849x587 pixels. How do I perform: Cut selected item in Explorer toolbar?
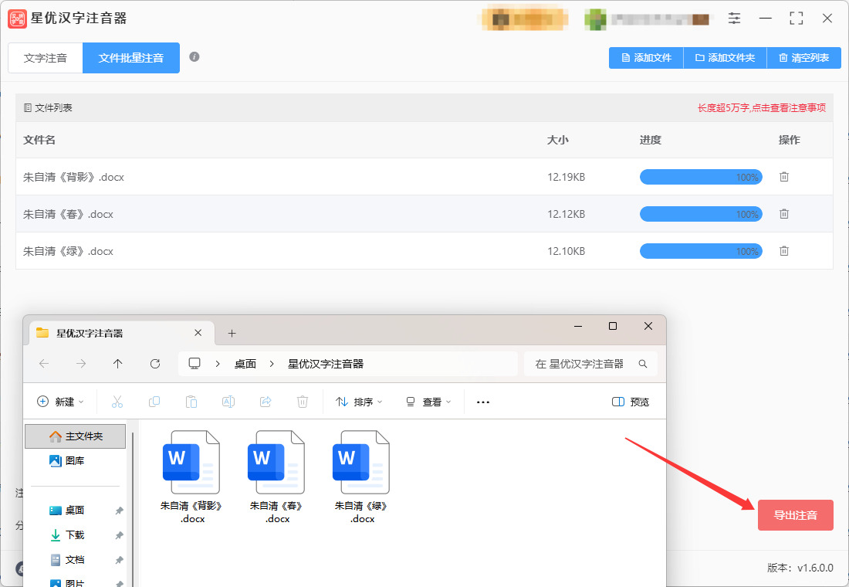coord(117,402)
